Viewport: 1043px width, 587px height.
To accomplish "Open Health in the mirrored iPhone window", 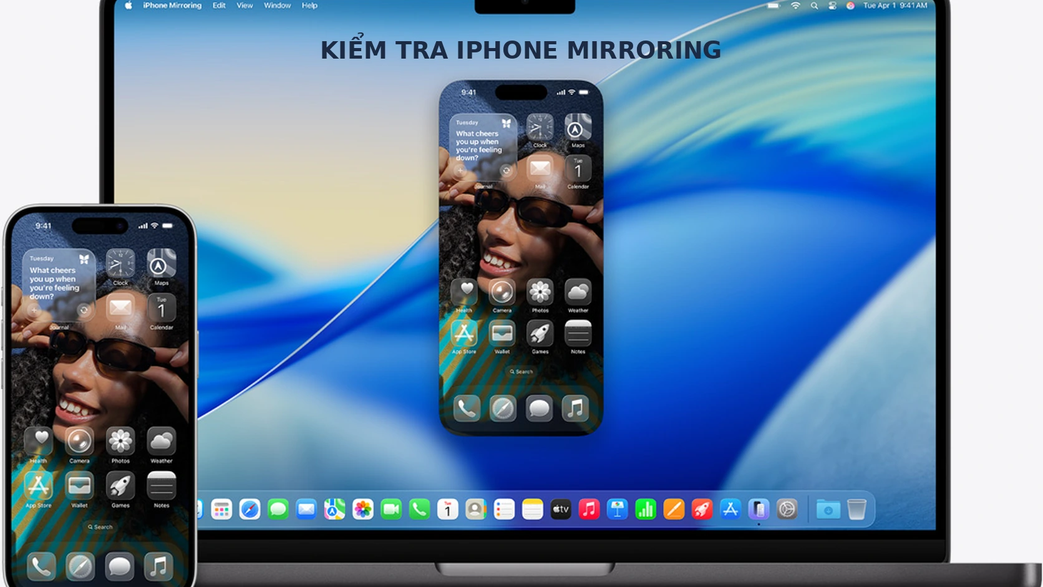I will click(464, 292).
